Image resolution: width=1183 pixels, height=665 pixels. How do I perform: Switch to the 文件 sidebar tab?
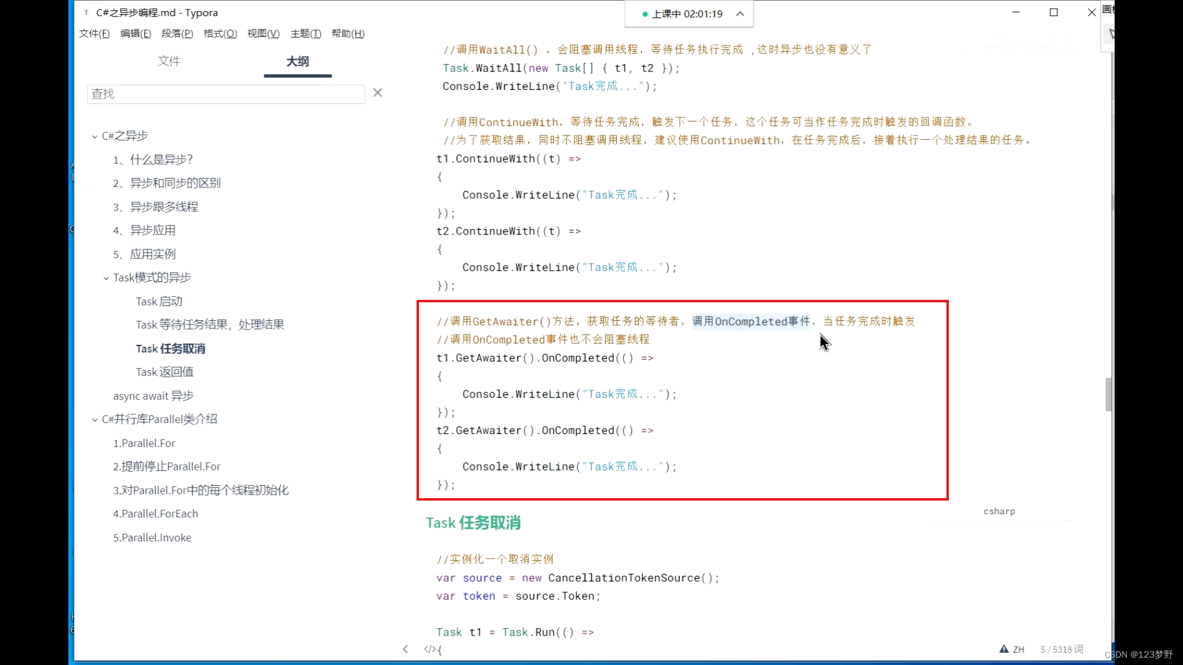[x=169, y=61]
